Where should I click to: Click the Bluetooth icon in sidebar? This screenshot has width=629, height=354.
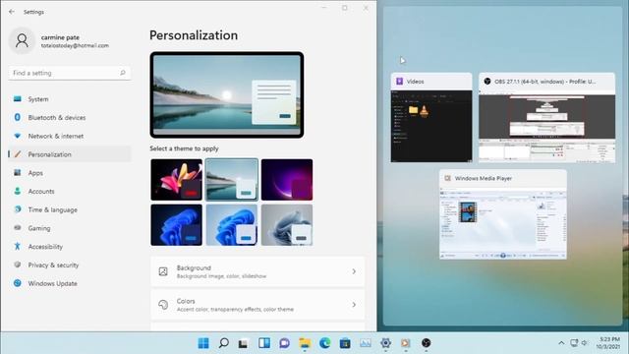click(18, 117)
